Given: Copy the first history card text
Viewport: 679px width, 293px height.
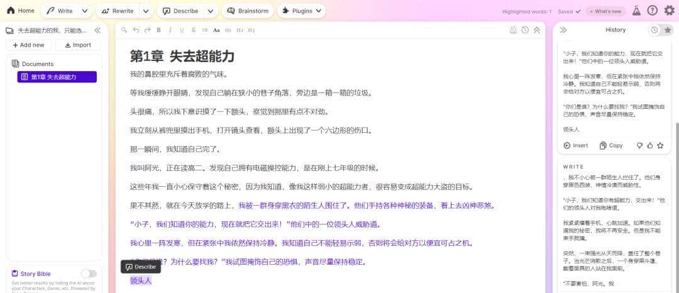Looking at the screenshot, I should [611, 145].
